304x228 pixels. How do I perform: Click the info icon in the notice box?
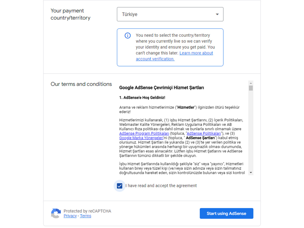pyautogui.click(x=128, y=35)
